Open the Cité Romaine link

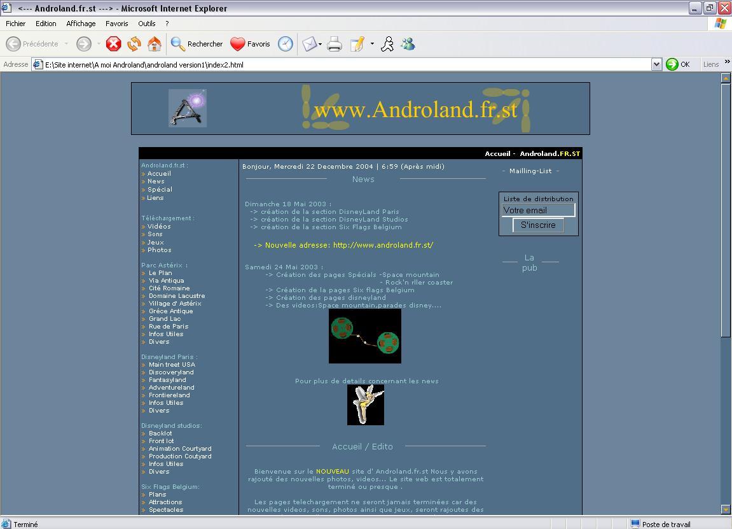(169, 288)
